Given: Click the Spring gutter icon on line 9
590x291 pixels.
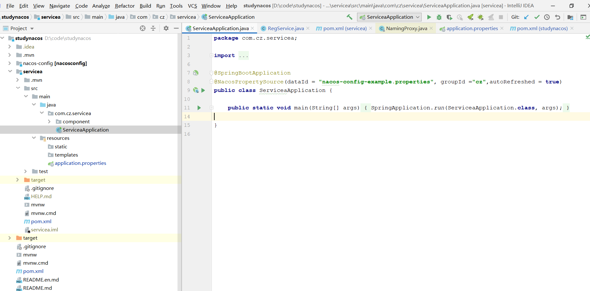Looking at the screenshot, I should click(x=196, y=90).
